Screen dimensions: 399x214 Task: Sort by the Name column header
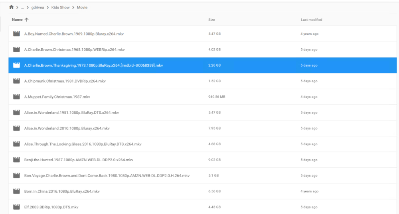coord(17,20)
